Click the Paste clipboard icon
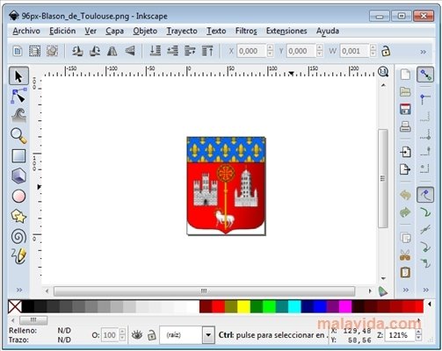This screenshot has width=442, height=351. 405,273
